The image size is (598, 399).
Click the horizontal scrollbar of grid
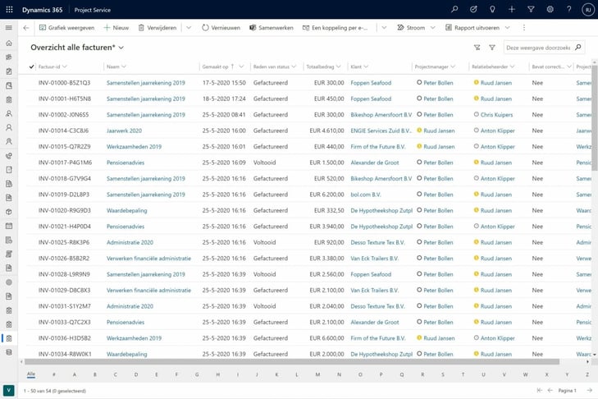[x=292, y=361]
